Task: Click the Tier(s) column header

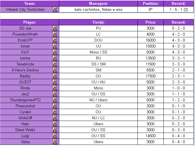Action: tap(98, 22)
